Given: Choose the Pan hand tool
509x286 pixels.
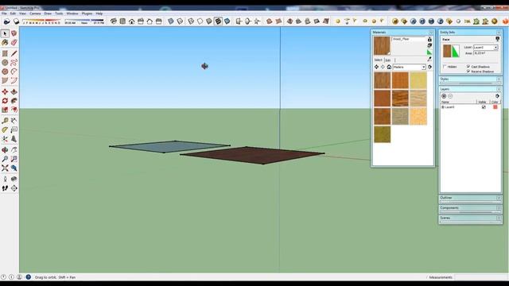Looking at the screenshot, I should point(14,150).
